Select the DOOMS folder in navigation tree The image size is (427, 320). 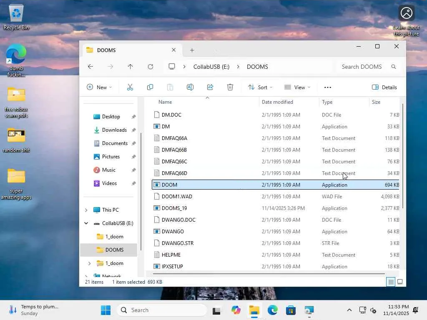pyautogui.click(x=109, y=250)
